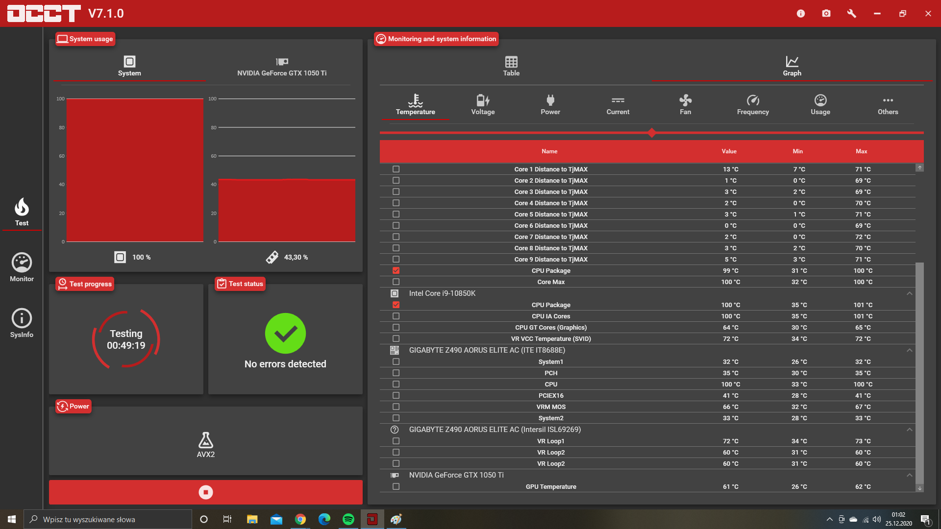Open the Mail app from the taskbar

tap(276, 519)
